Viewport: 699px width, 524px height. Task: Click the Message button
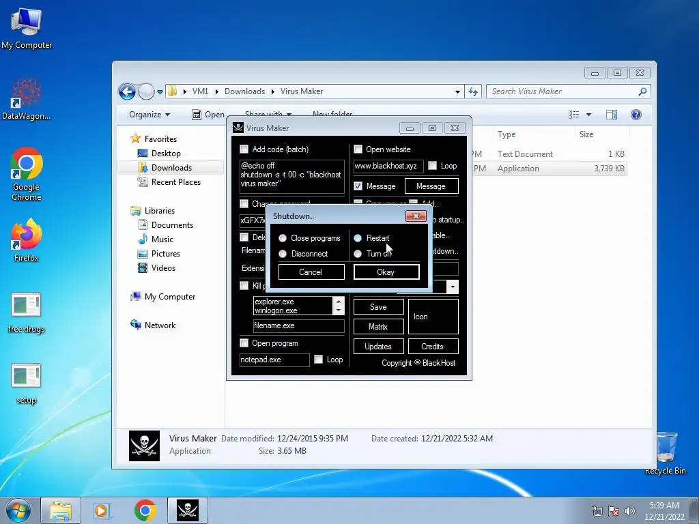click(x=431, y=186)
